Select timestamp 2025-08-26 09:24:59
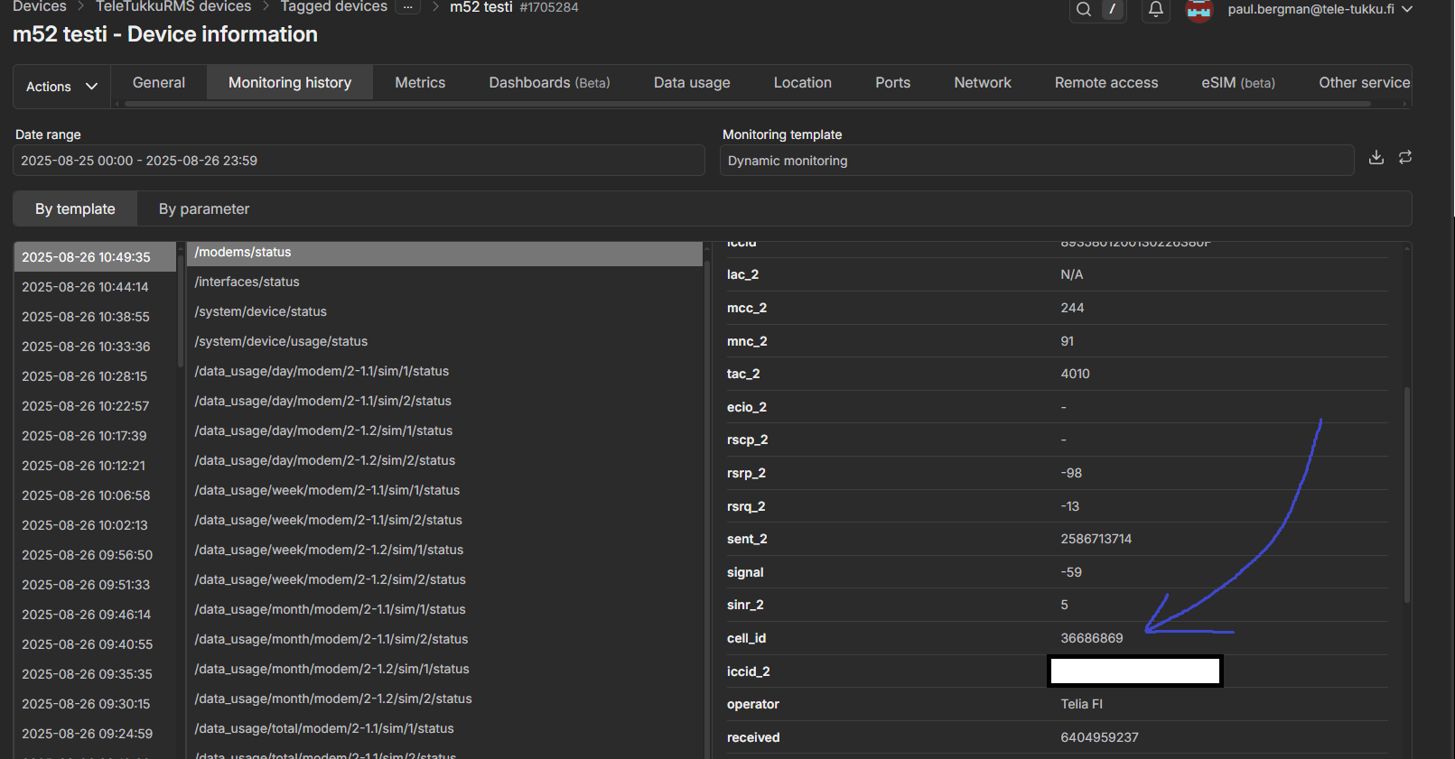Screen dimensions: 1455x759 [95, 734]
